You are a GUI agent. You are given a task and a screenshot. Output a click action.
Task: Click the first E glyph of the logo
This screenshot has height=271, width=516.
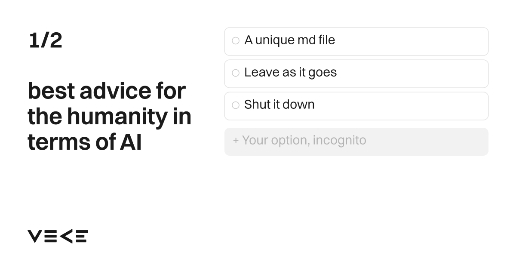(x=50, y=236)
